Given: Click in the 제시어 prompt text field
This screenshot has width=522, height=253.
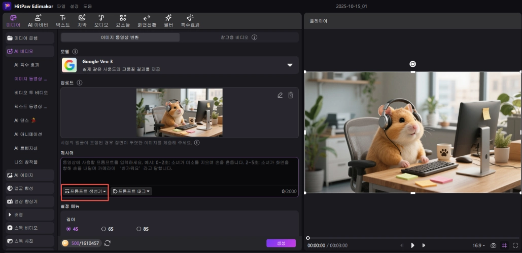Looking at the screenshot, I should [x=179, y=172].
